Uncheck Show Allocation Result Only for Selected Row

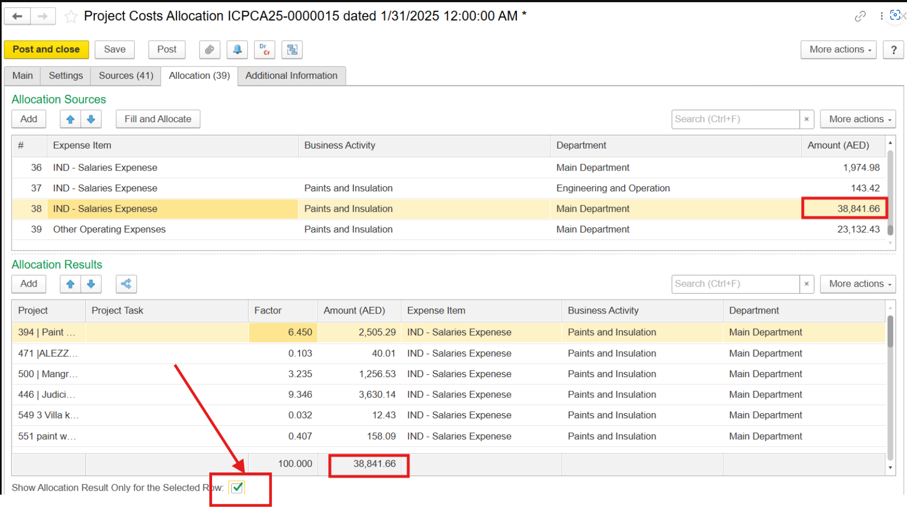(x=237, y=487)
